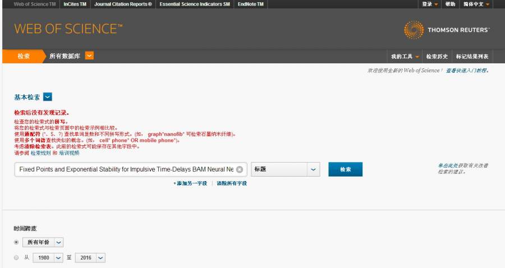
Task: Click the 所有数据库 label
Action: pyautogui.click(x=65, y=56)
